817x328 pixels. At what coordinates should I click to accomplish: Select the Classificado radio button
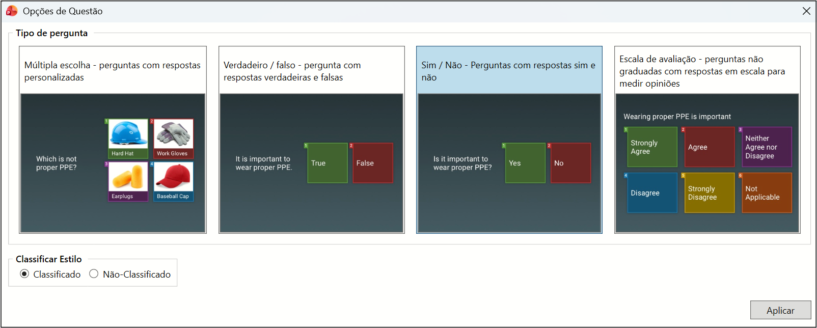pos(24,274)
